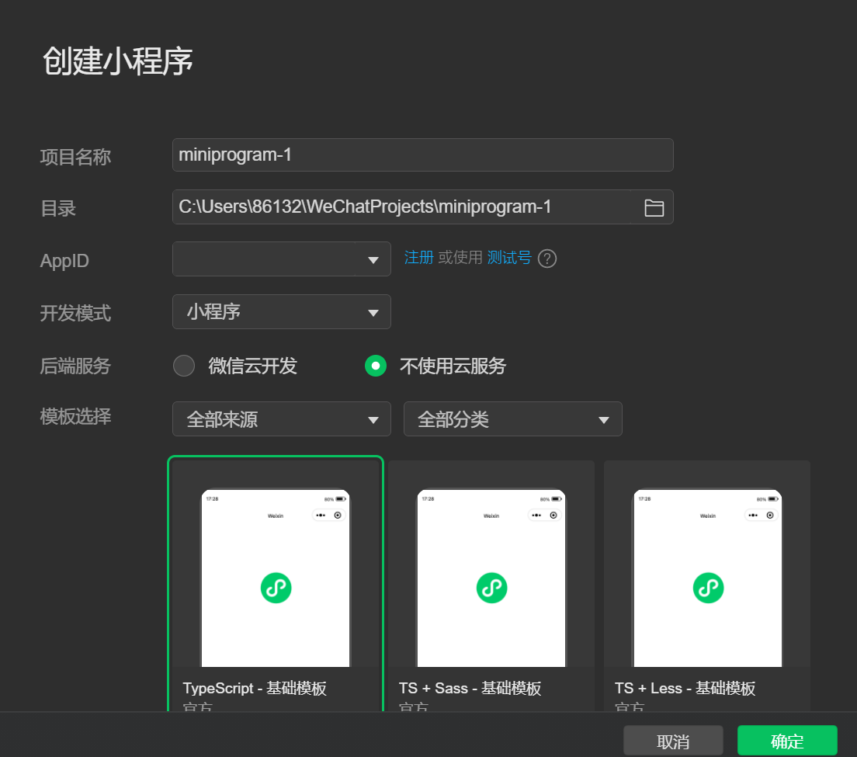Click the 取消 button

[673, 741]
